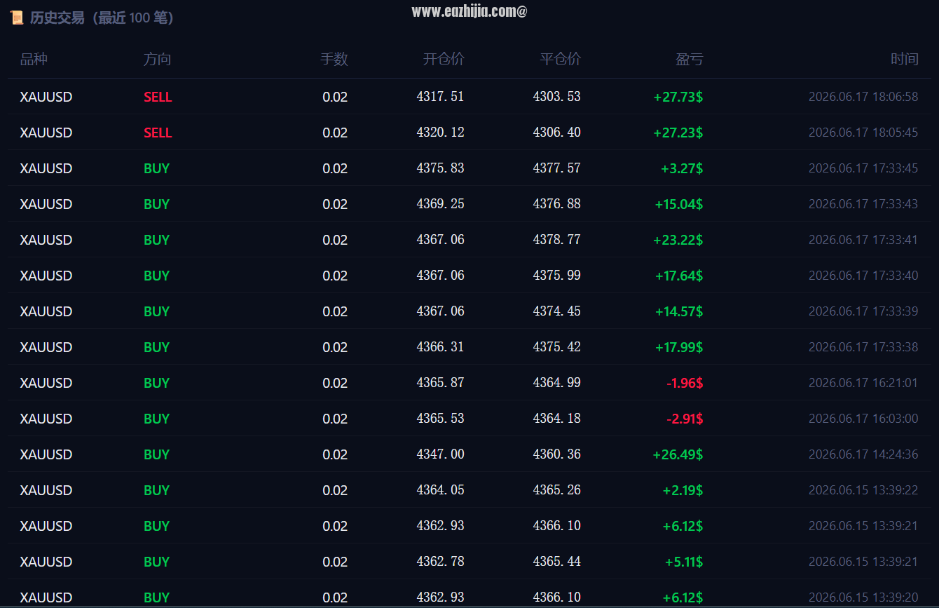Click timestamp 2026.06.17 14:24:36
Image resolution: width=939 pixels, height=608 pixels.
[863, 454]
